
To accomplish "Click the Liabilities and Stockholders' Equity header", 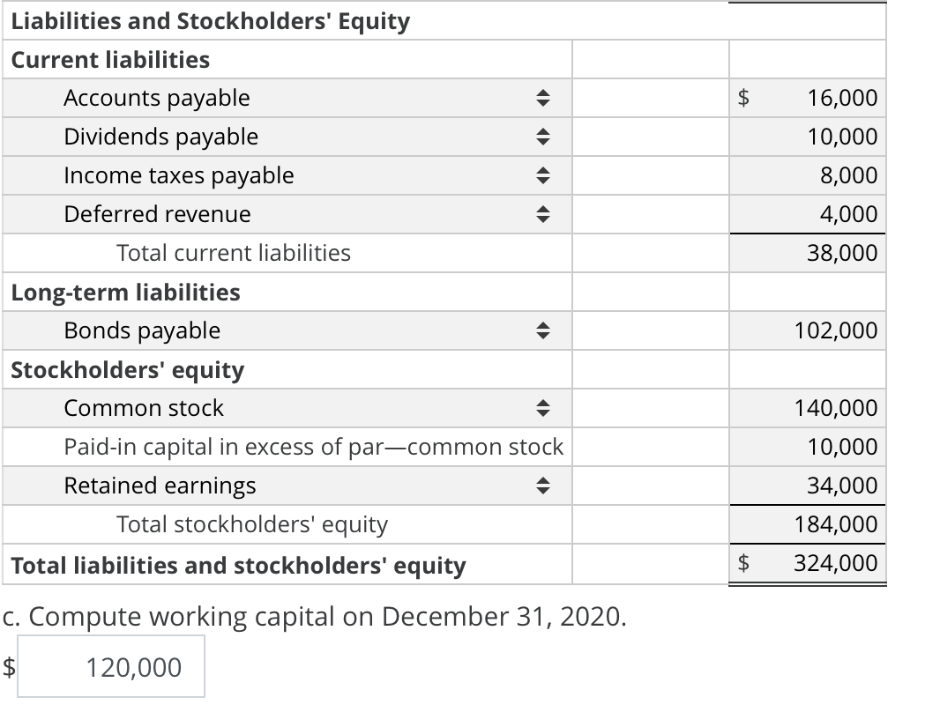I will coord(208,21).
